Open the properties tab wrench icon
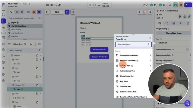The height and width of the screenshot is (108, 193). (x=160, y=23)
